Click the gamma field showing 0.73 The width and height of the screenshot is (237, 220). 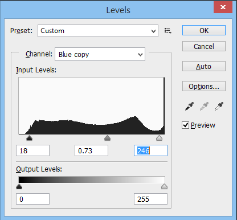click(x=92, y=150)
